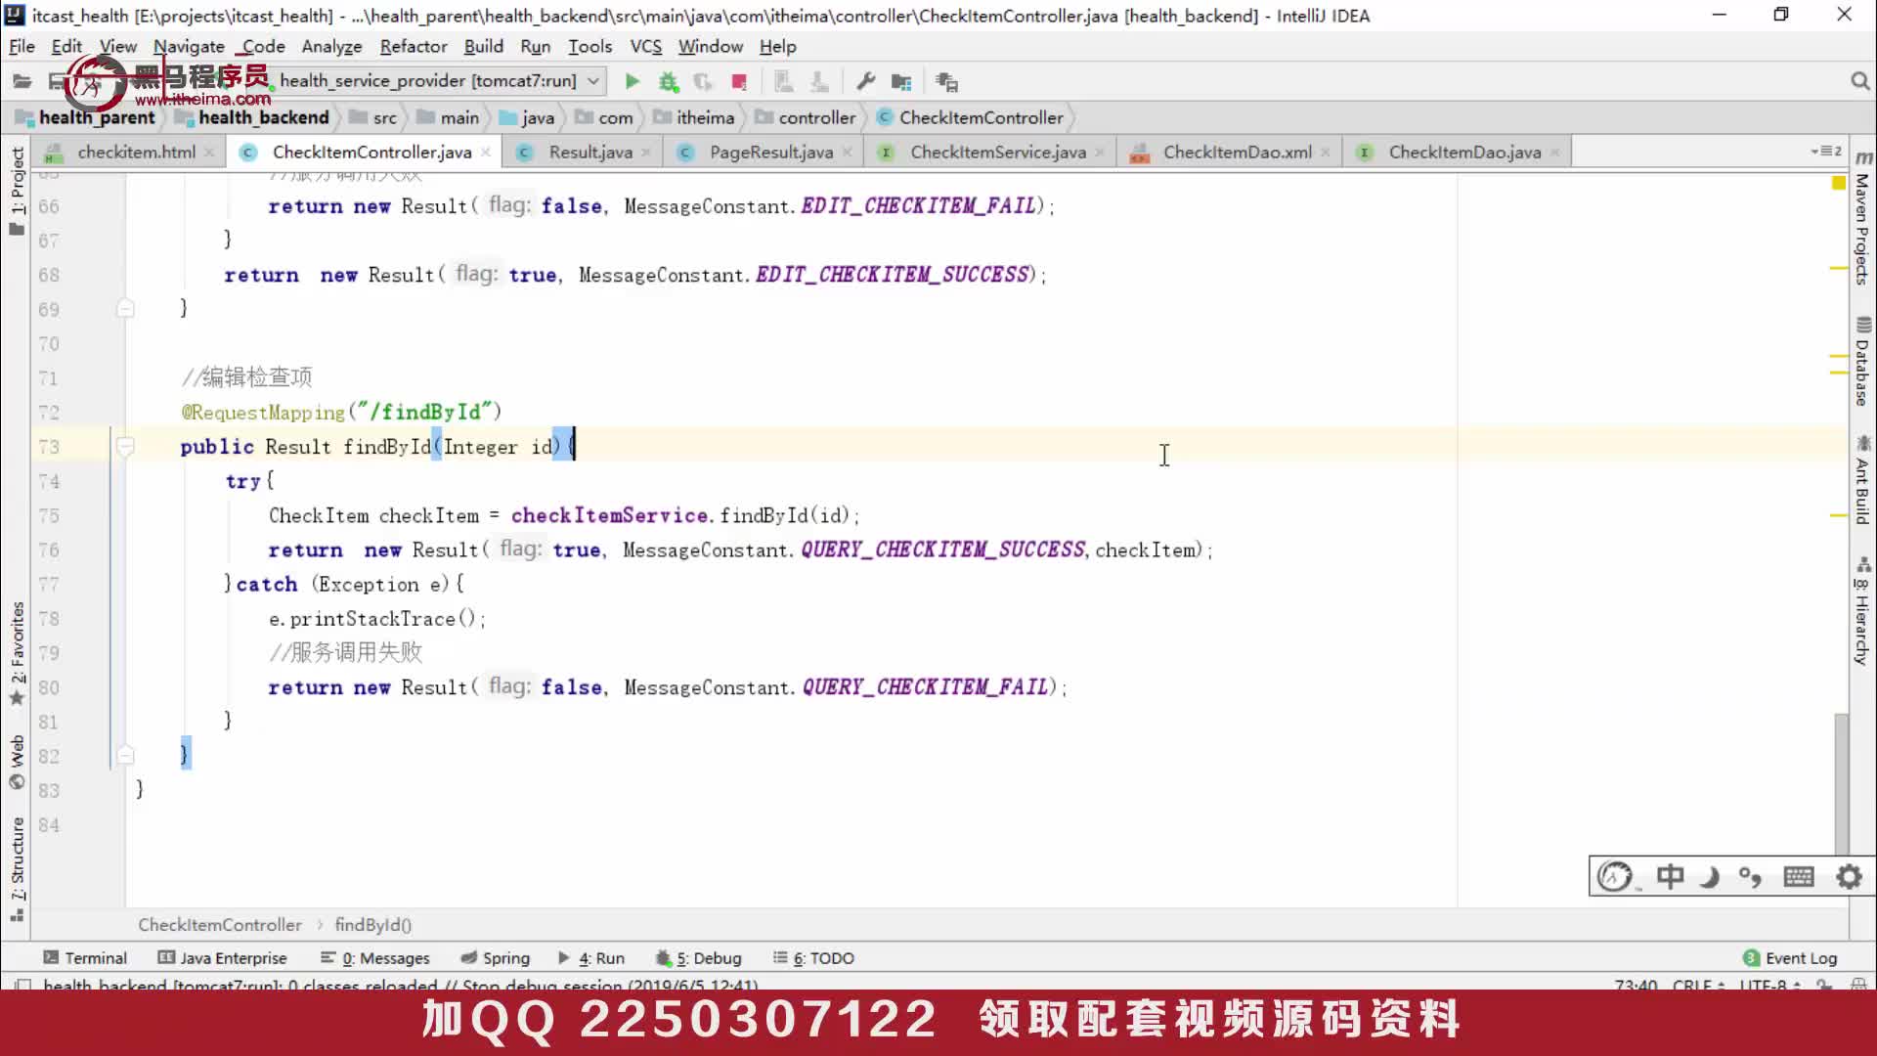Open the Window menu
This screenshot has width=1877, height=1056.
coord(711,46)
